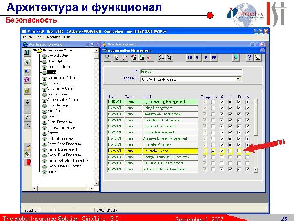This screenshot has height=221, width=294.
Task: Toggle User checkbox on Generate Invoice row
Action: (x=213, y=151)
